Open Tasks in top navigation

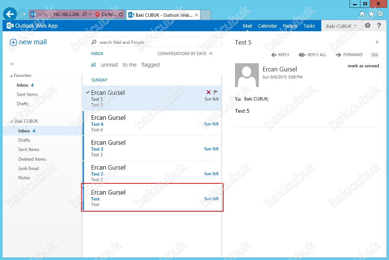(309, 26)
